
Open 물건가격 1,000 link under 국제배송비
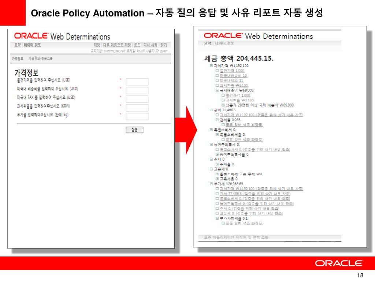[x=238, y=95]
